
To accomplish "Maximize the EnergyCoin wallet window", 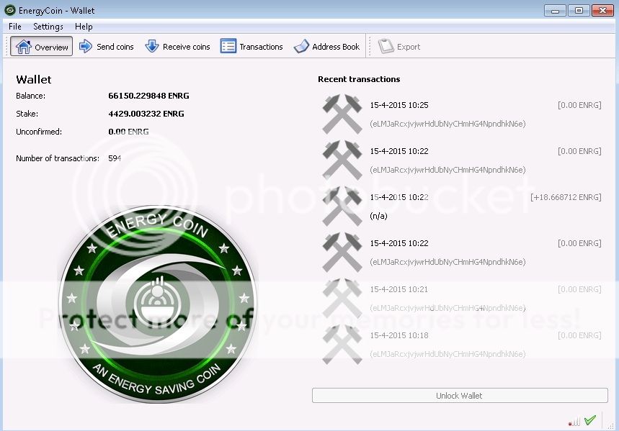I will pyautogui.click(x=579, y=11).
